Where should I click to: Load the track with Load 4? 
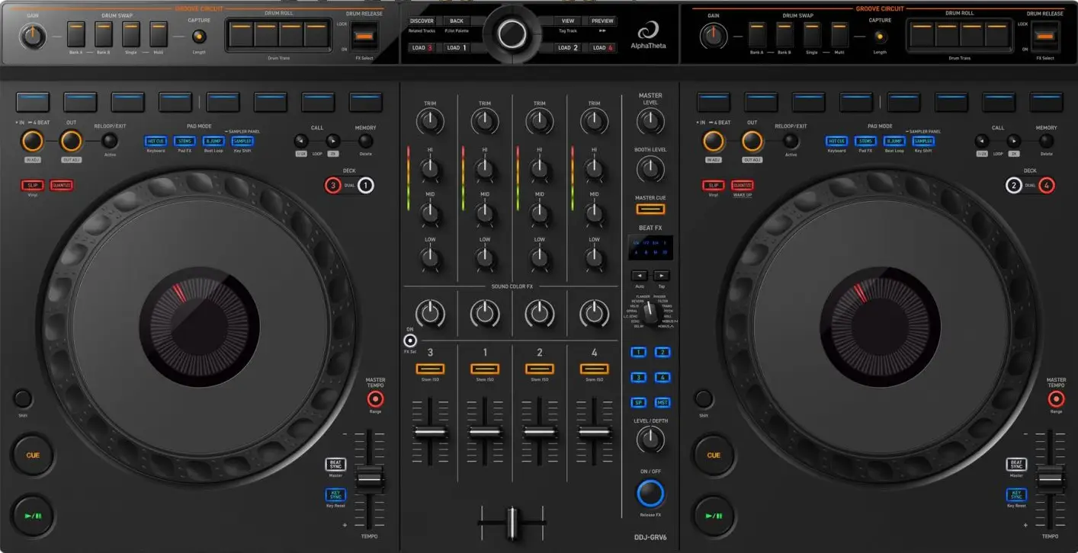click(x=603, y=47)
